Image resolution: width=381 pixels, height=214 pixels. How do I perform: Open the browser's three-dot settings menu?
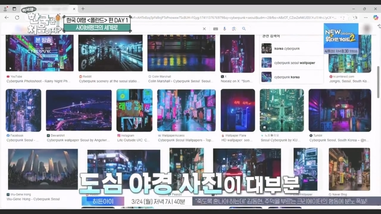pos(366,18)
